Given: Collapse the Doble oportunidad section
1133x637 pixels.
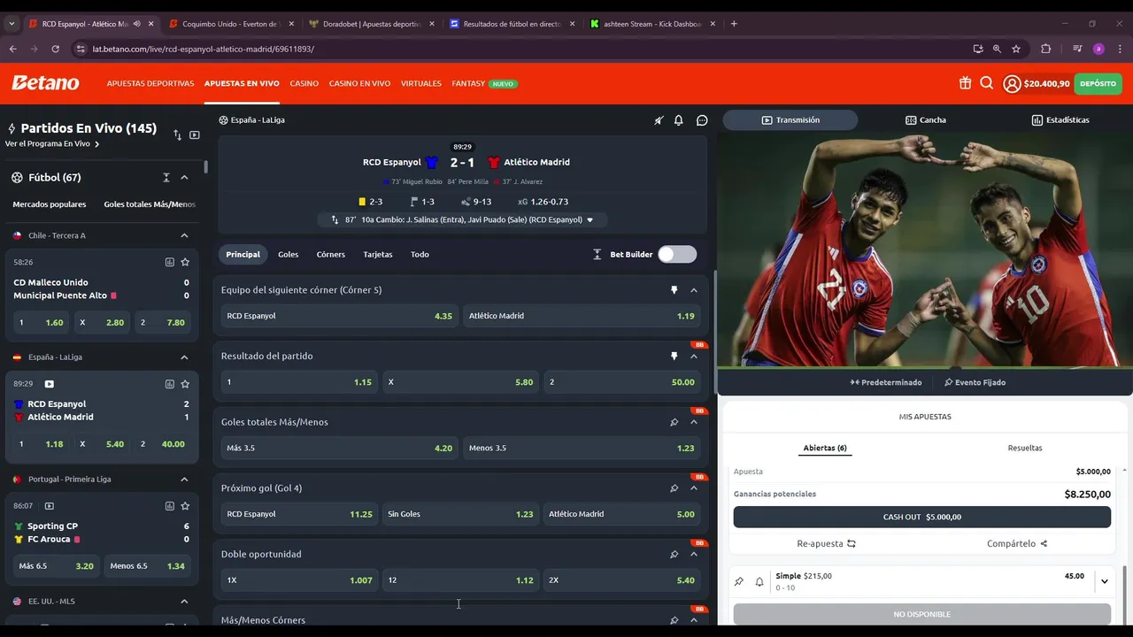Looking at the screenshot, I should tap(694, 555).
